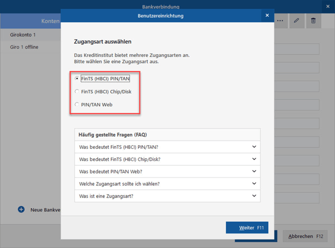The height and width of the screenshot is (248, 335).
Task: Expand 'Was bedeutet PIN/TAN Web?' question
Action: click(167, 171)
